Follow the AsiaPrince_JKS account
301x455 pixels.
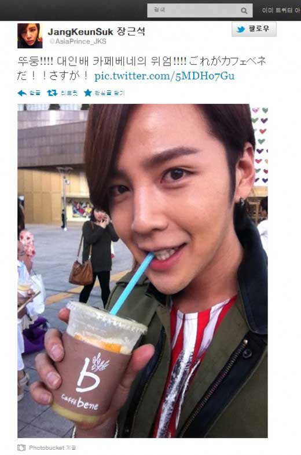pyautogui.click(x=254, y=30)
